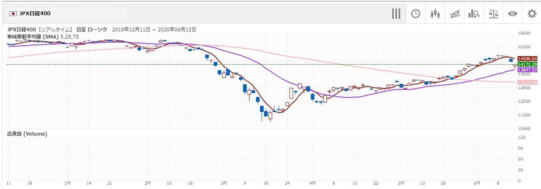The image size is (541, 189).
Task: Click the 13847.52 purple price tag
Action: click(x=527, y=70)
